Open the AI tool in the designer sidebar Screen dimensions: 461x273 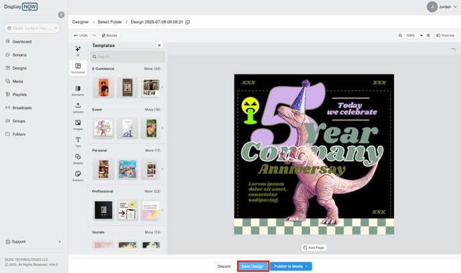coord(78,50)
